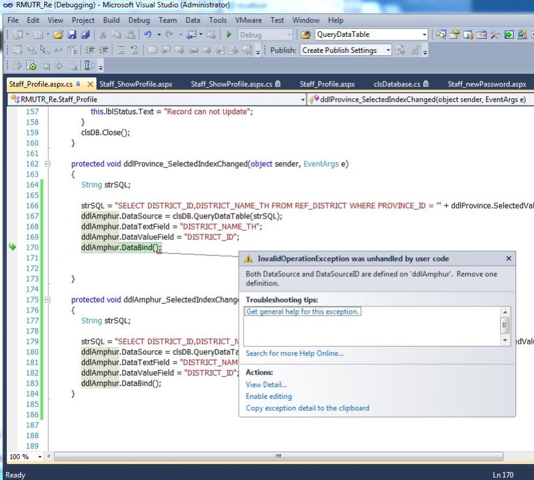Click the green gear Build icon
The width and height of the screenshot is (534, 480).
pos(31,65)
